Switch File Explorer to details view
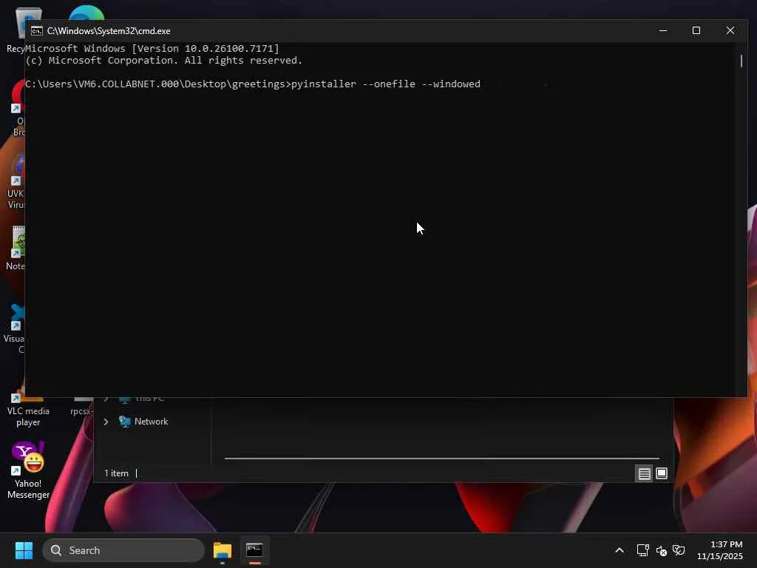Viewport: 757px width, 568px height. pyautogui.click(x=644, y=474)
